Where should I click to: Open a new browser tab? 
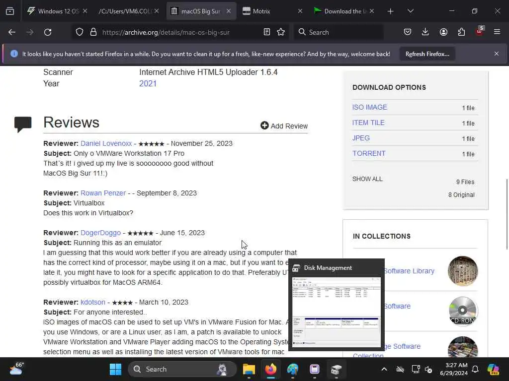391,11
